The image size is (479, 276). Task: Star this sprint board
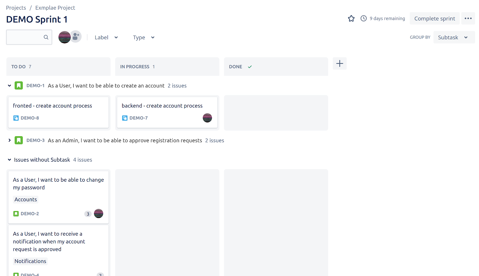351,19
